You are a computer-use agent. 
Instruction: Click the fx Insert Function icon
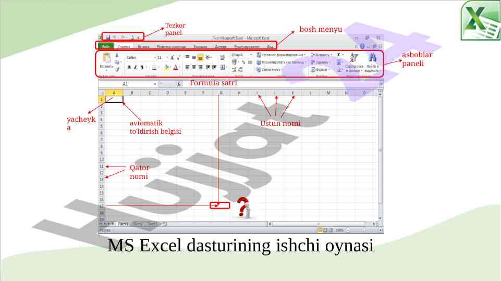(x=179, y=84)
